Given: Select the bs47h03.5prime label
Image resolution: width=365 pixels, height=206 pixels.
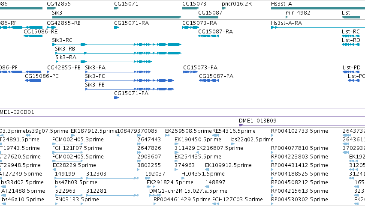Looking at the screenshot, I should coord(76,182).
